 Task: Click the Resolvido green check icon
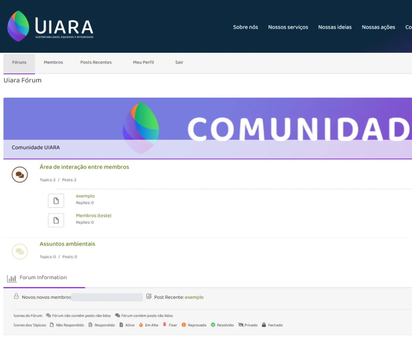point(213,325)
